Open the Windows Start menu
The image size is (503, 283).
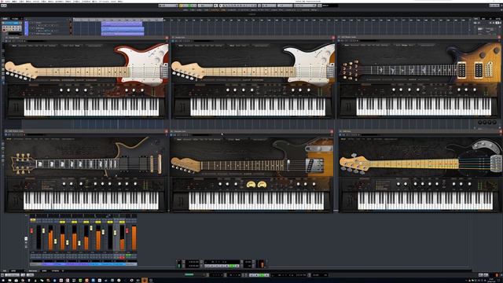point(2,281)
